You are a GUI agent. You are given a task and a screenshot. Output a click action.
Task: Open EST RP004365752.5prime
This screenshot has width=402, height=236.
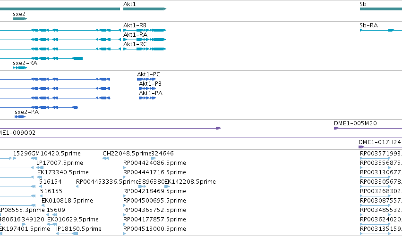pos(154,210)
